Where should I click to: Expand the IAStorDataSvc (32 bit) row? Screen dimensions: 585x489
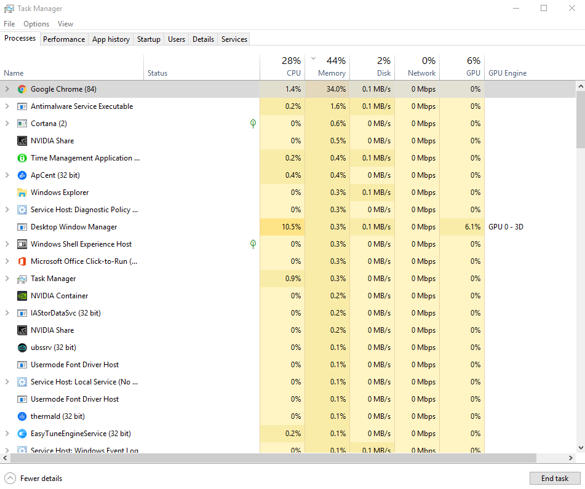pyautogui.click(x=7, y=313)
